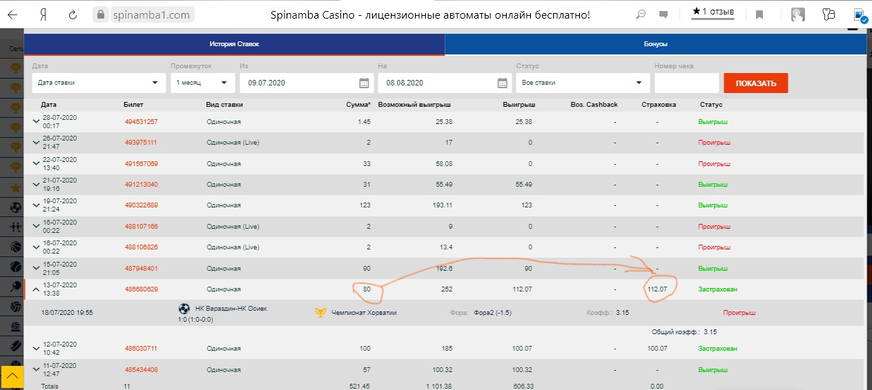The width and height of the screenshot is (872, 390).
Task: Expand the bet row dated 26-07-2020
Action: (x=36, y=143)
